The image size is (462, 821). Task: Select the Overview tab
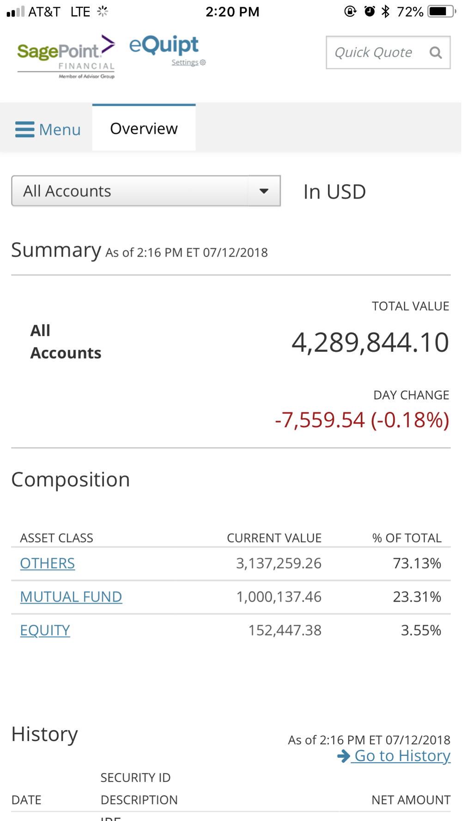144,128
